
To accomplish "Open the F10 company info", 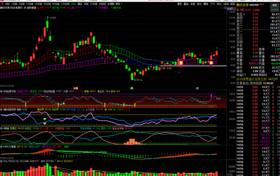I will click(x=212, y=4).
